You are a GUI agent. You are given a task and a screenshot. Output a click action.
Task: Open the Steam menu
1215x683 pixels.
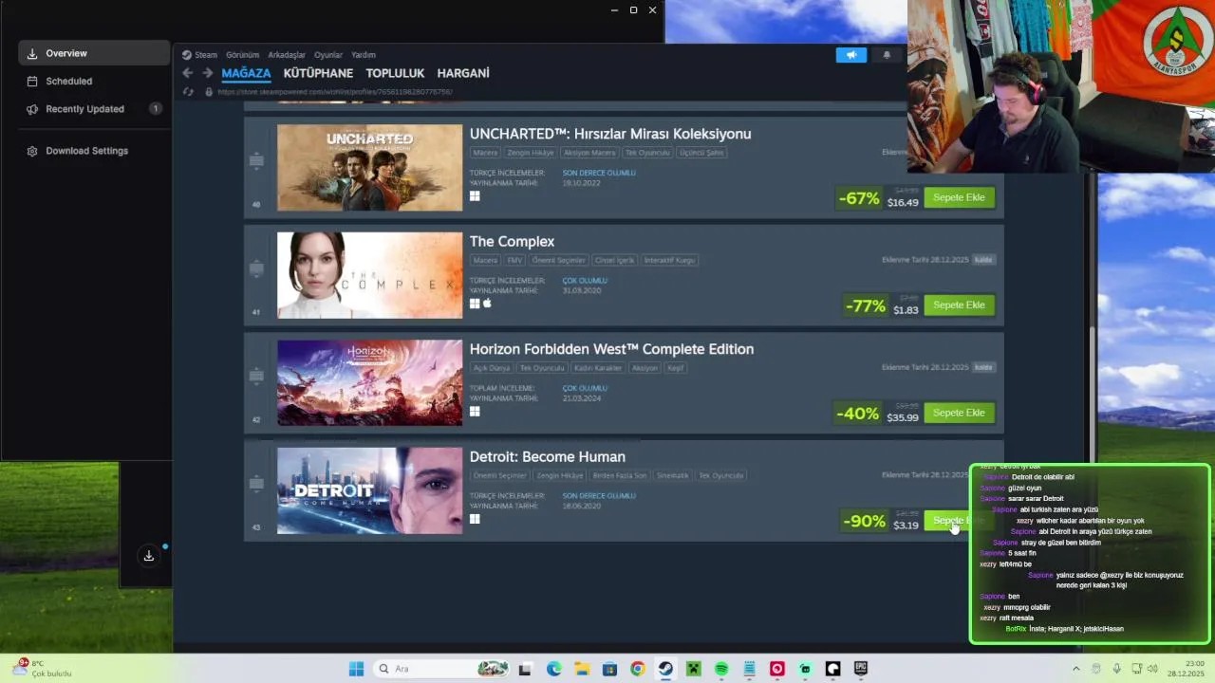(x=199, y=55)
